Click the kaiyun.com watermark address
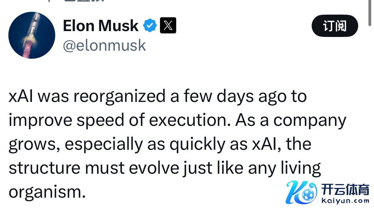 pos(345,201)
